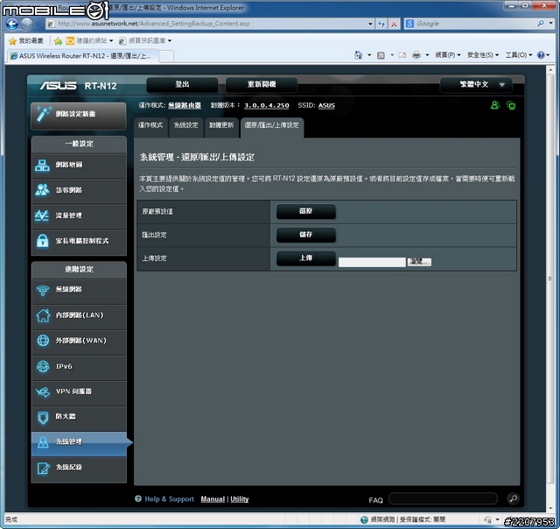Open the network setup wizard icon
This screenshot has height=529, width=560.
pos(44,114)
